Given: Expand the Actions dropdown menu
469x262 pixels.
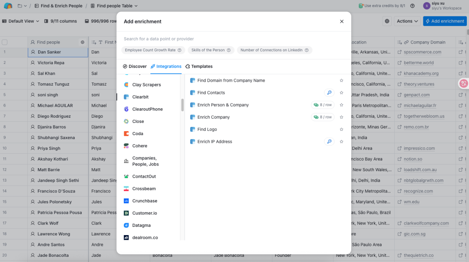Looking at the screenshot, I should 407,21.
